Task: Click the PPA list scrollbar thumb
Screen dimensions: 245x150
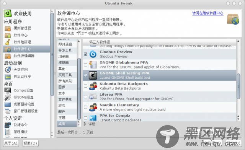Action: (238, 86)
